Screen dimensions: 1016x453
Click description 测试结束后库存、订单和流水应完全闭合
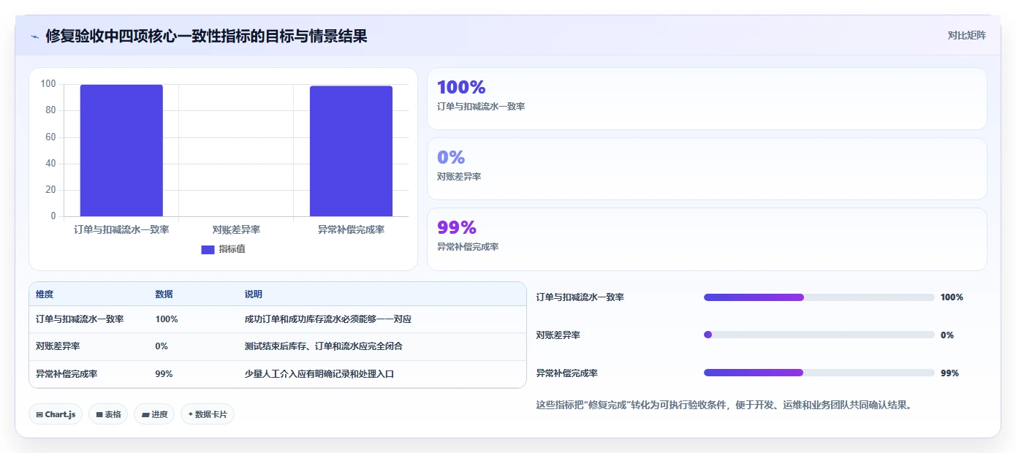324,346
